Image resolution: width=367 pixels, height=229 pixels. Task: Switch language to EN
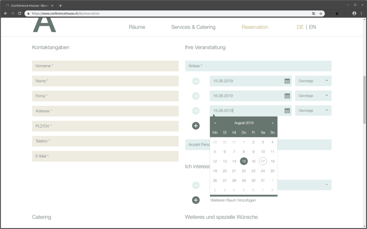coord(312,27)
